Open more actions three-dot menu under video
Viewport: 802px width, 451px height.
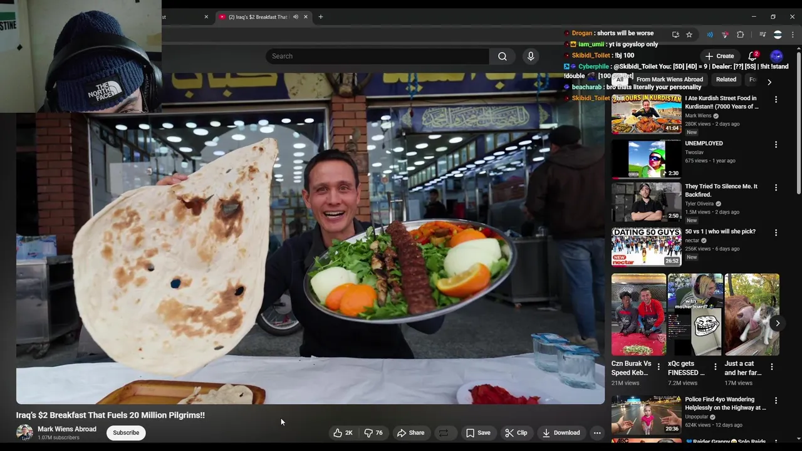[x=597, y=433]
